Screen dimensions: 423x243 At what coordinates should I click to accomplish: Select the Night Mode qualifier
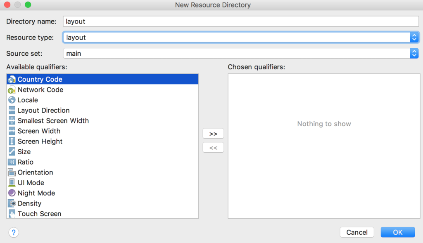[102, 193]
